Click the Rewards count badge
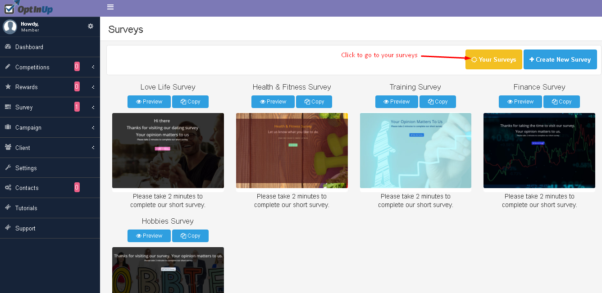The width and height of the screenshot is (602, 293). pos(77,87)
